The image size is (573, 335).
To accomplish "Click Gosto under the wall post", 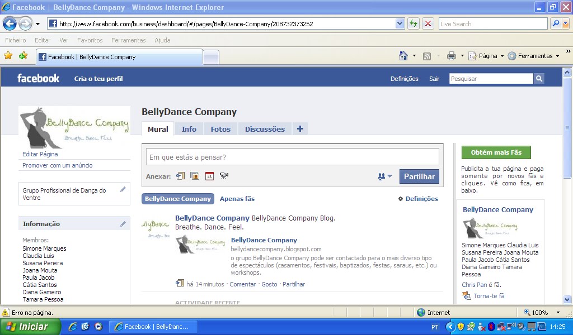I will (269, 284).
